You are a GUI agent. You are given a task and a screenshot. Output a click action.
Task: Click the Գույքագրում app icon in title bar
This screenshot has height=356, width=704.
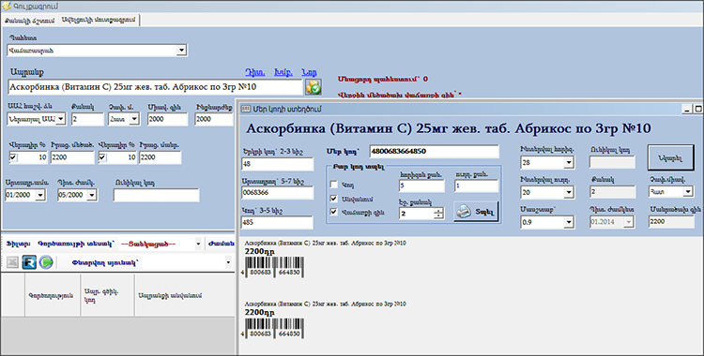tap(7, 7)
